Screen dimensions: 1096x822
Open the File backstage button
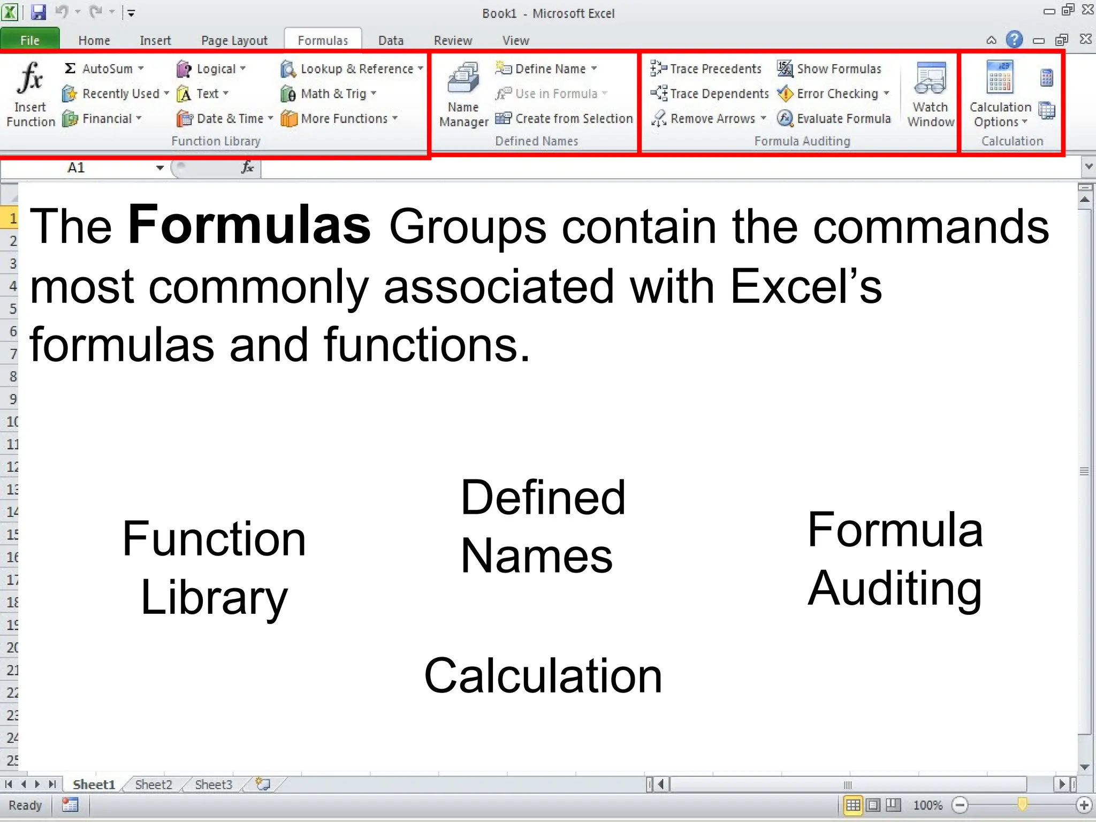point(30,40)
